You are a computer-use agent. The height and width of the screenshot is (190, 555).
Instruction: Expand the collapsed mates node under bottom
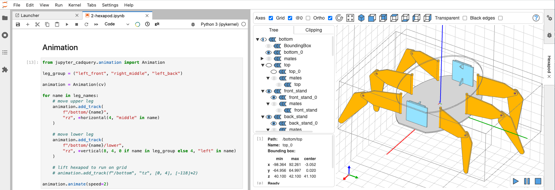point(262,59)
